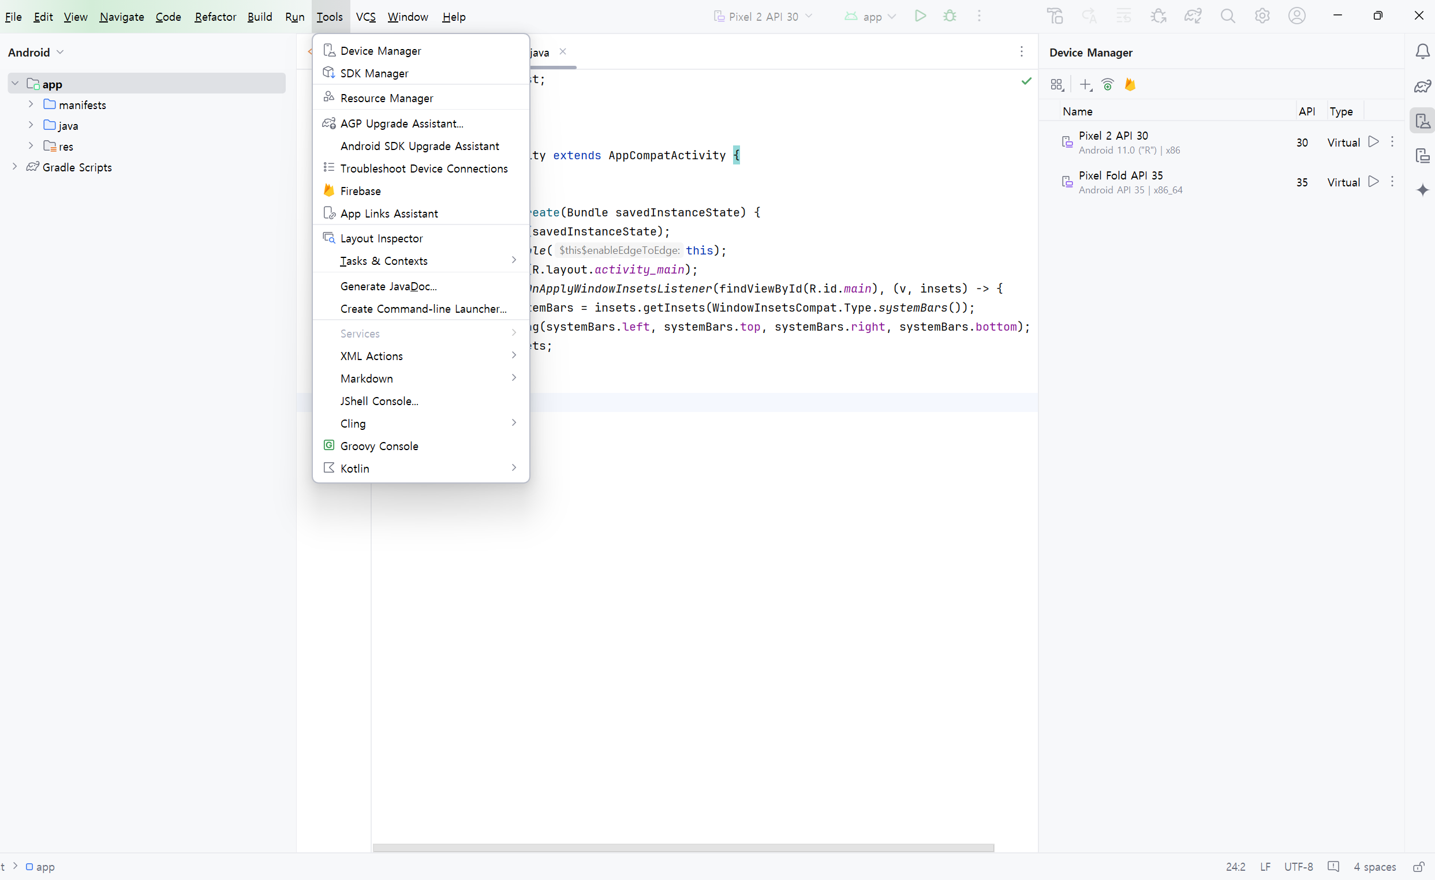Click the Debug app bug icon
Image resolution: width=1435 pixels, height=880 pixels.
point(950,16)
